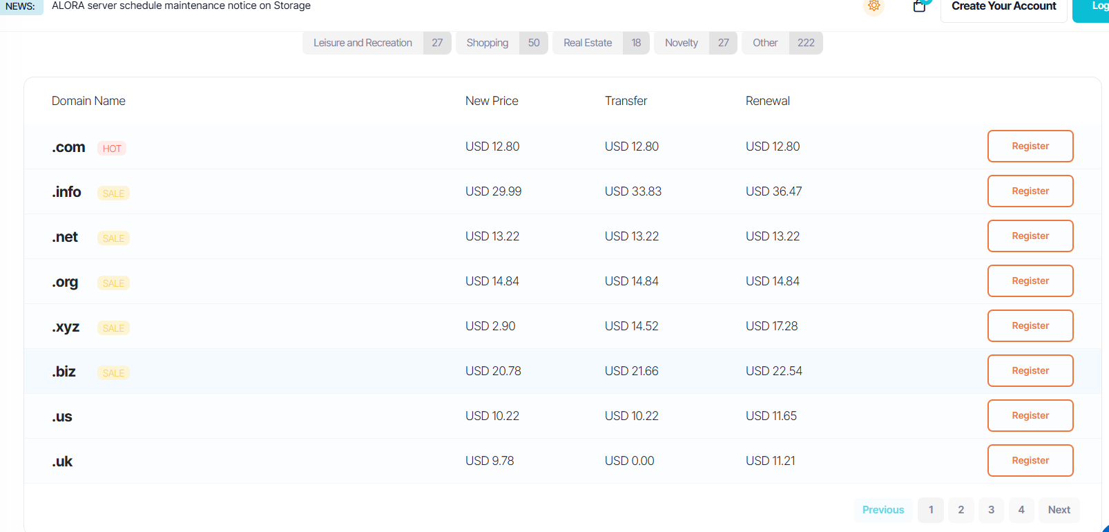Click .info renewal price USD 36.47

774,191
